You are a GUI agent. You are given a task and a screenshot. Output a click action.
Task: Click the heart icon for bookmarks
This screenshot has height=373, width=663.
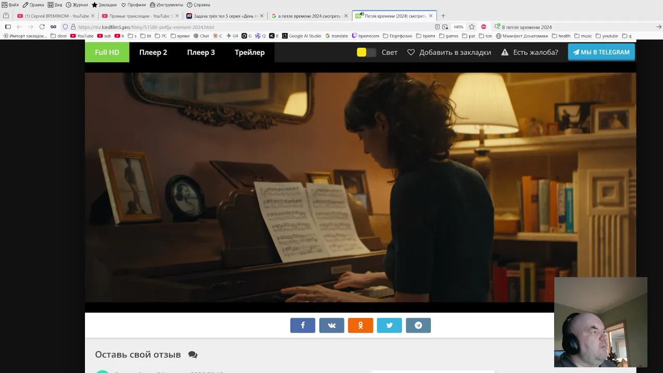coord(411,52)
